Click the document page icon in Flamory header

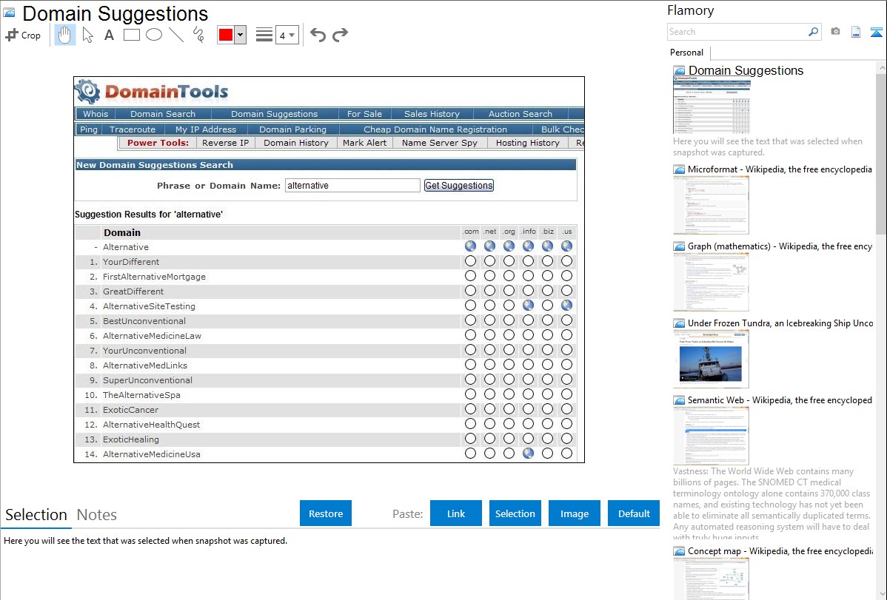point(856,32)
